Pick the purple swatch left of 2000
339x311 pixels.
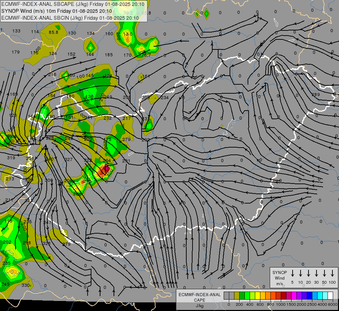pyautogui.click(x=299, y=296)
